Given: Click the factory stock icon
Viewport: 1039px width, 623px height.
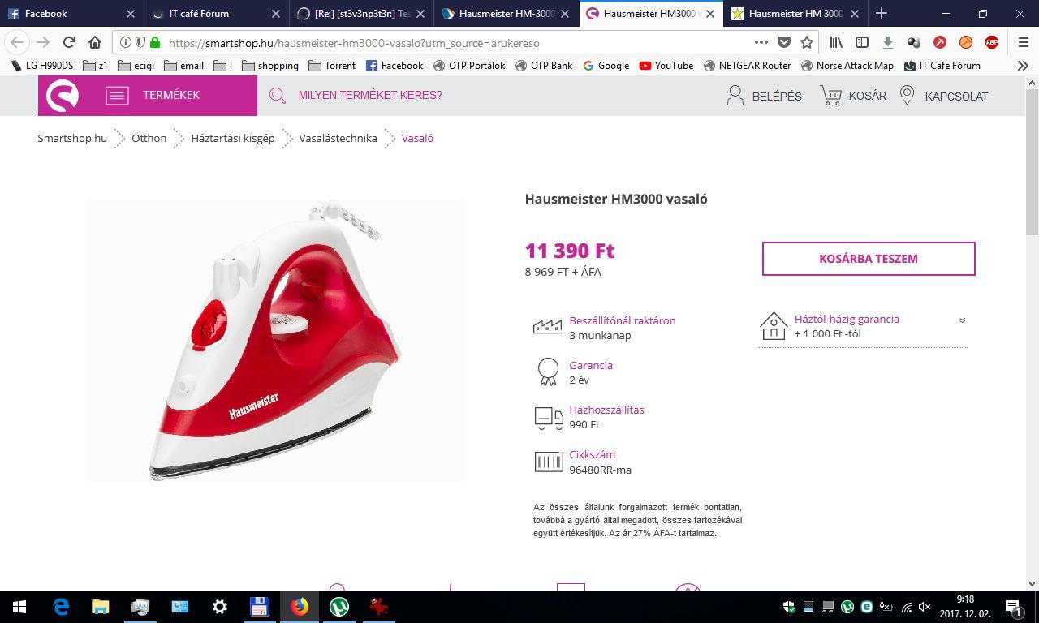Looking at the screenshot, I should click(548, 326).
